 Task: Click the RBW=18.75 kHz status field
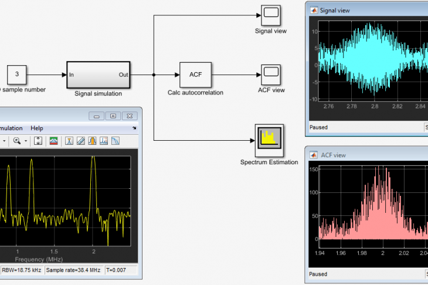coord(22,270)
